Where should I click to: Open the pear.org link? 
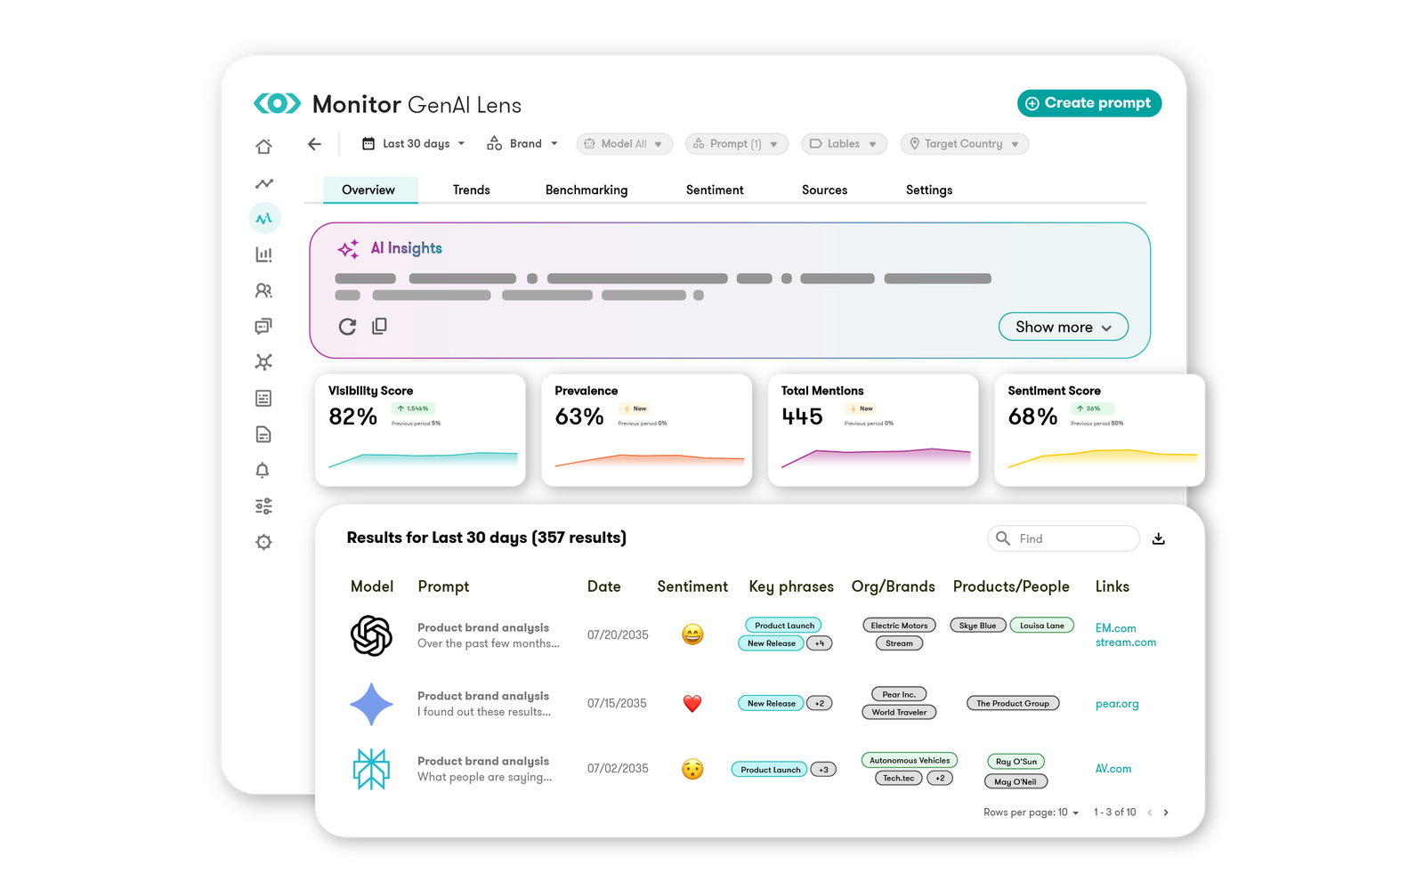[1117, 704]
